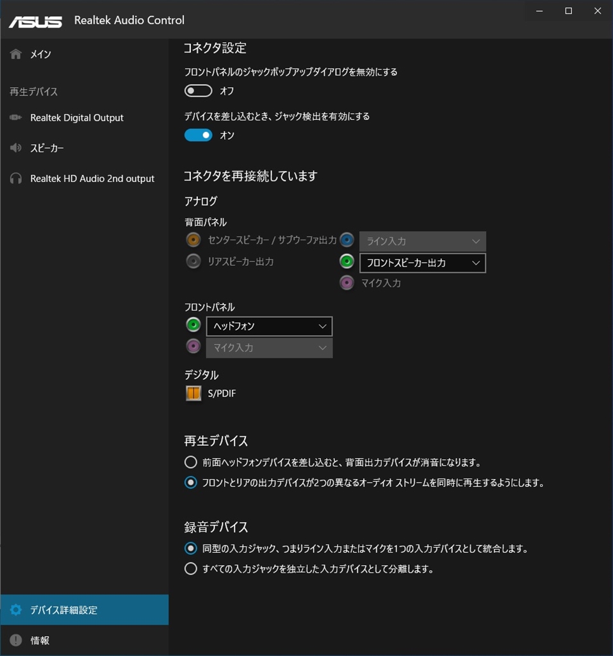This screenshot has width=613, height=656.
Task: Click the デジタル section label
Action: (201, 375)
